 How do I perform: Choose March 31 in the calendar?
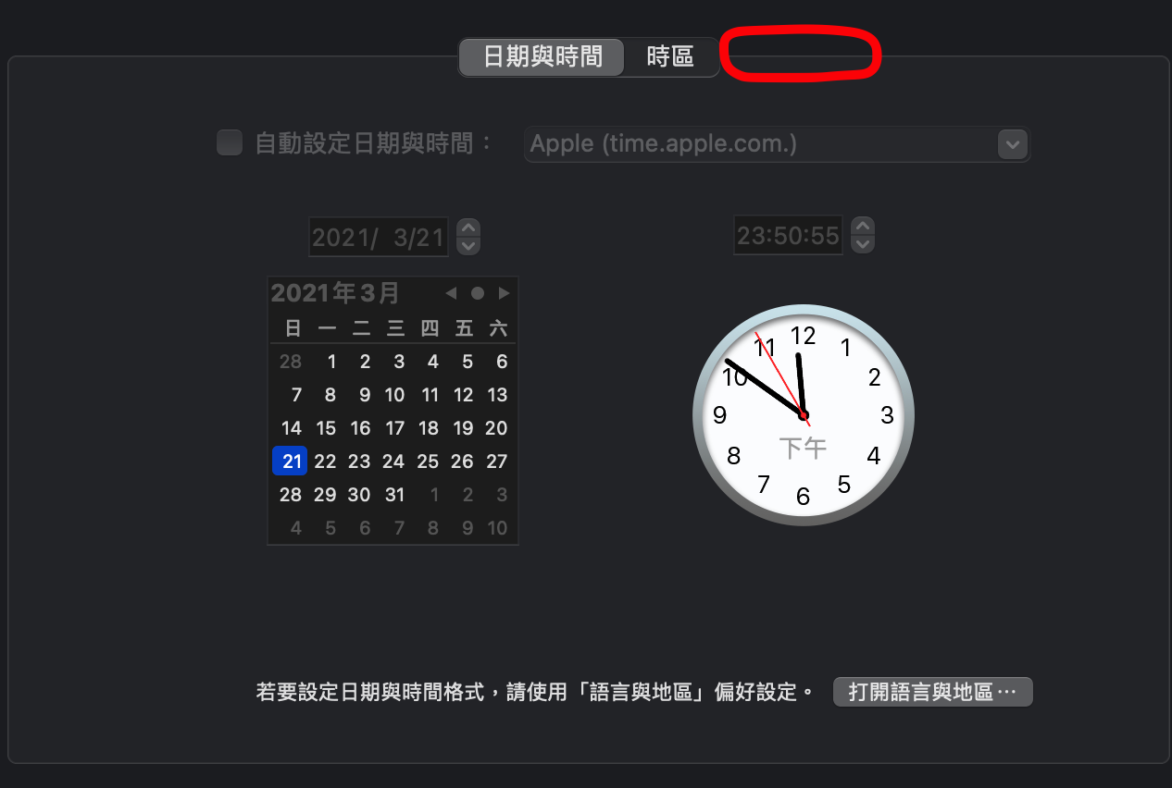click(x=395, y=495)
